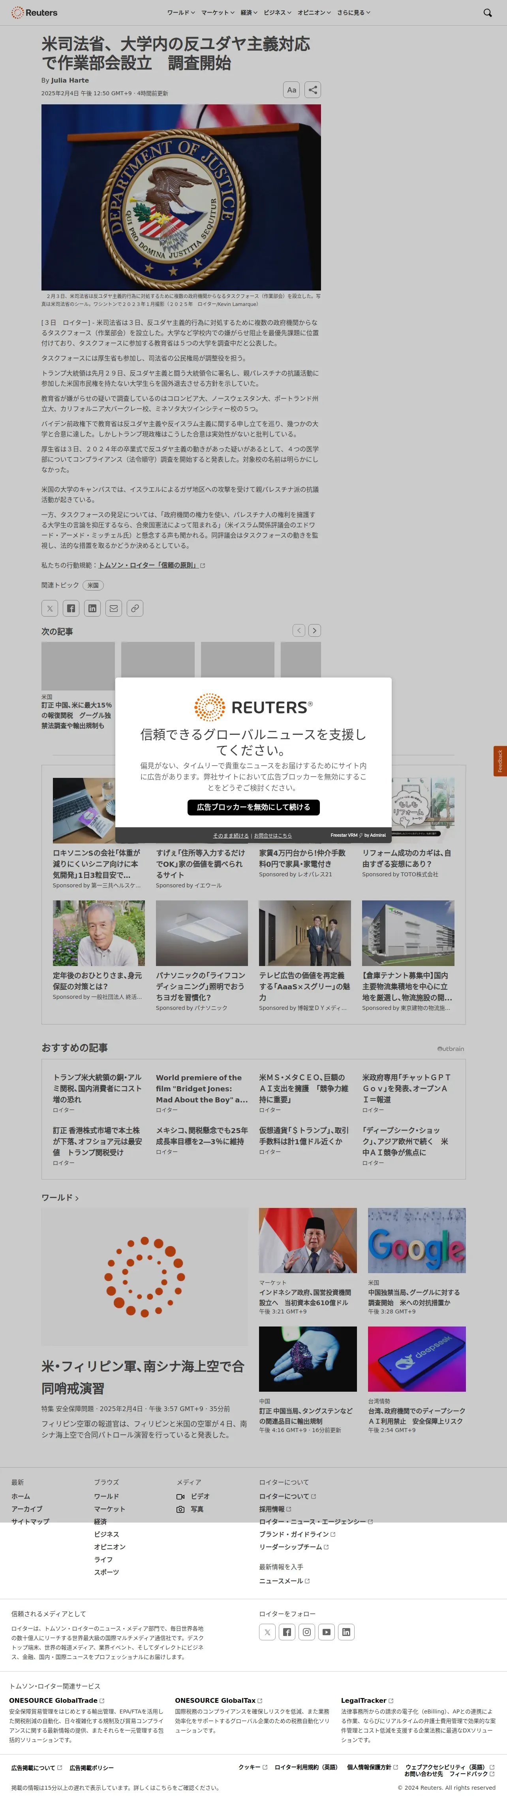Expand the さらに見る navigation dropdown
The height and width of the screenshot is (1802, 507).
353,13
